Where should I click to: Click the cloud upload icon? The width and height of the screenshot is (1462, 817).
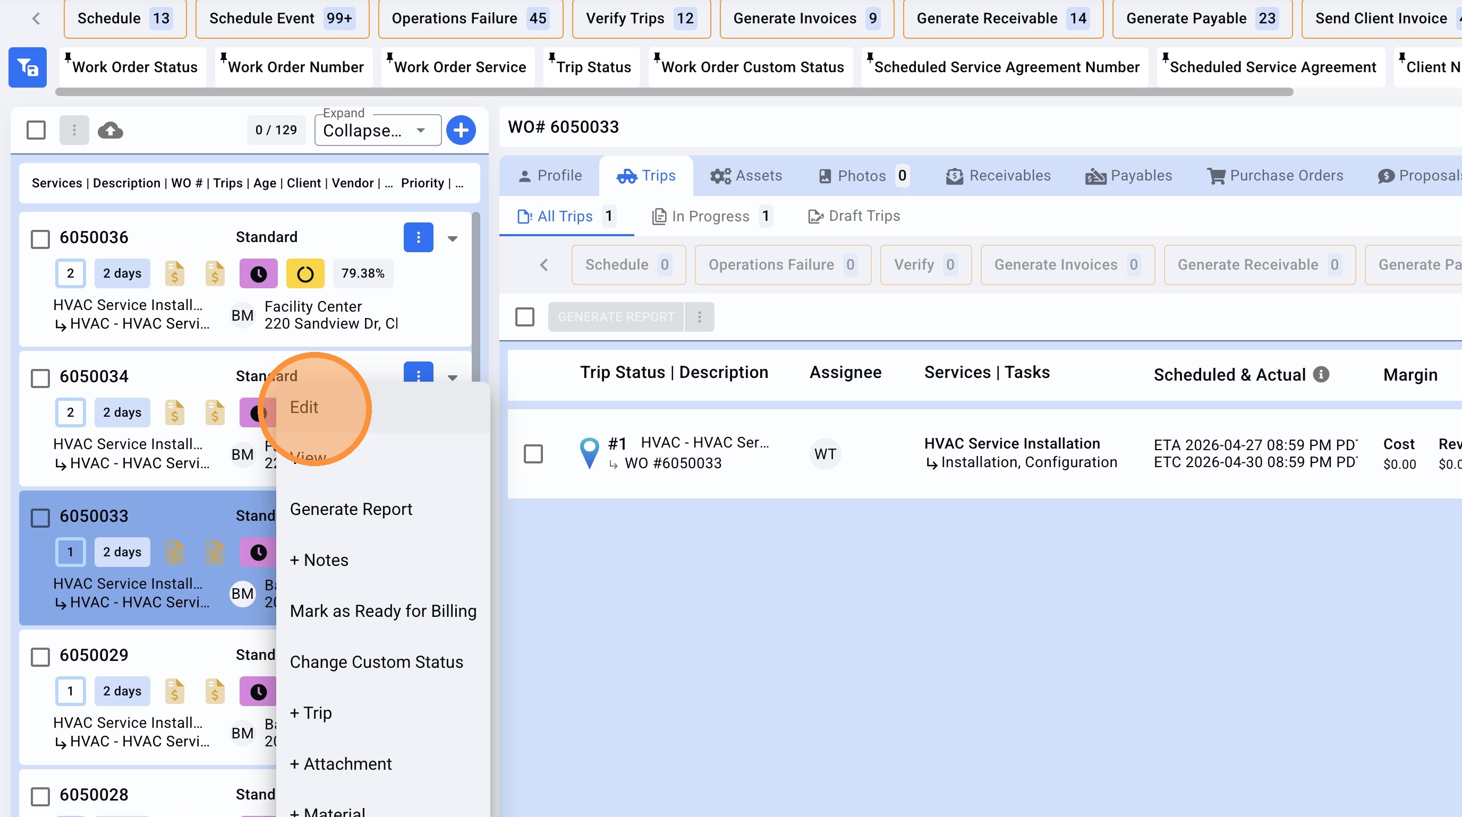[x=110, y=131]
